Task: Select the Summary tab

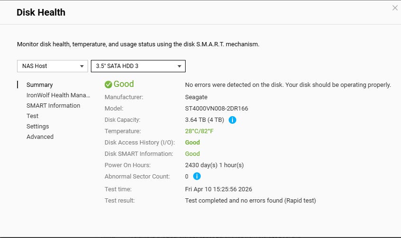Action: (40, 85)
